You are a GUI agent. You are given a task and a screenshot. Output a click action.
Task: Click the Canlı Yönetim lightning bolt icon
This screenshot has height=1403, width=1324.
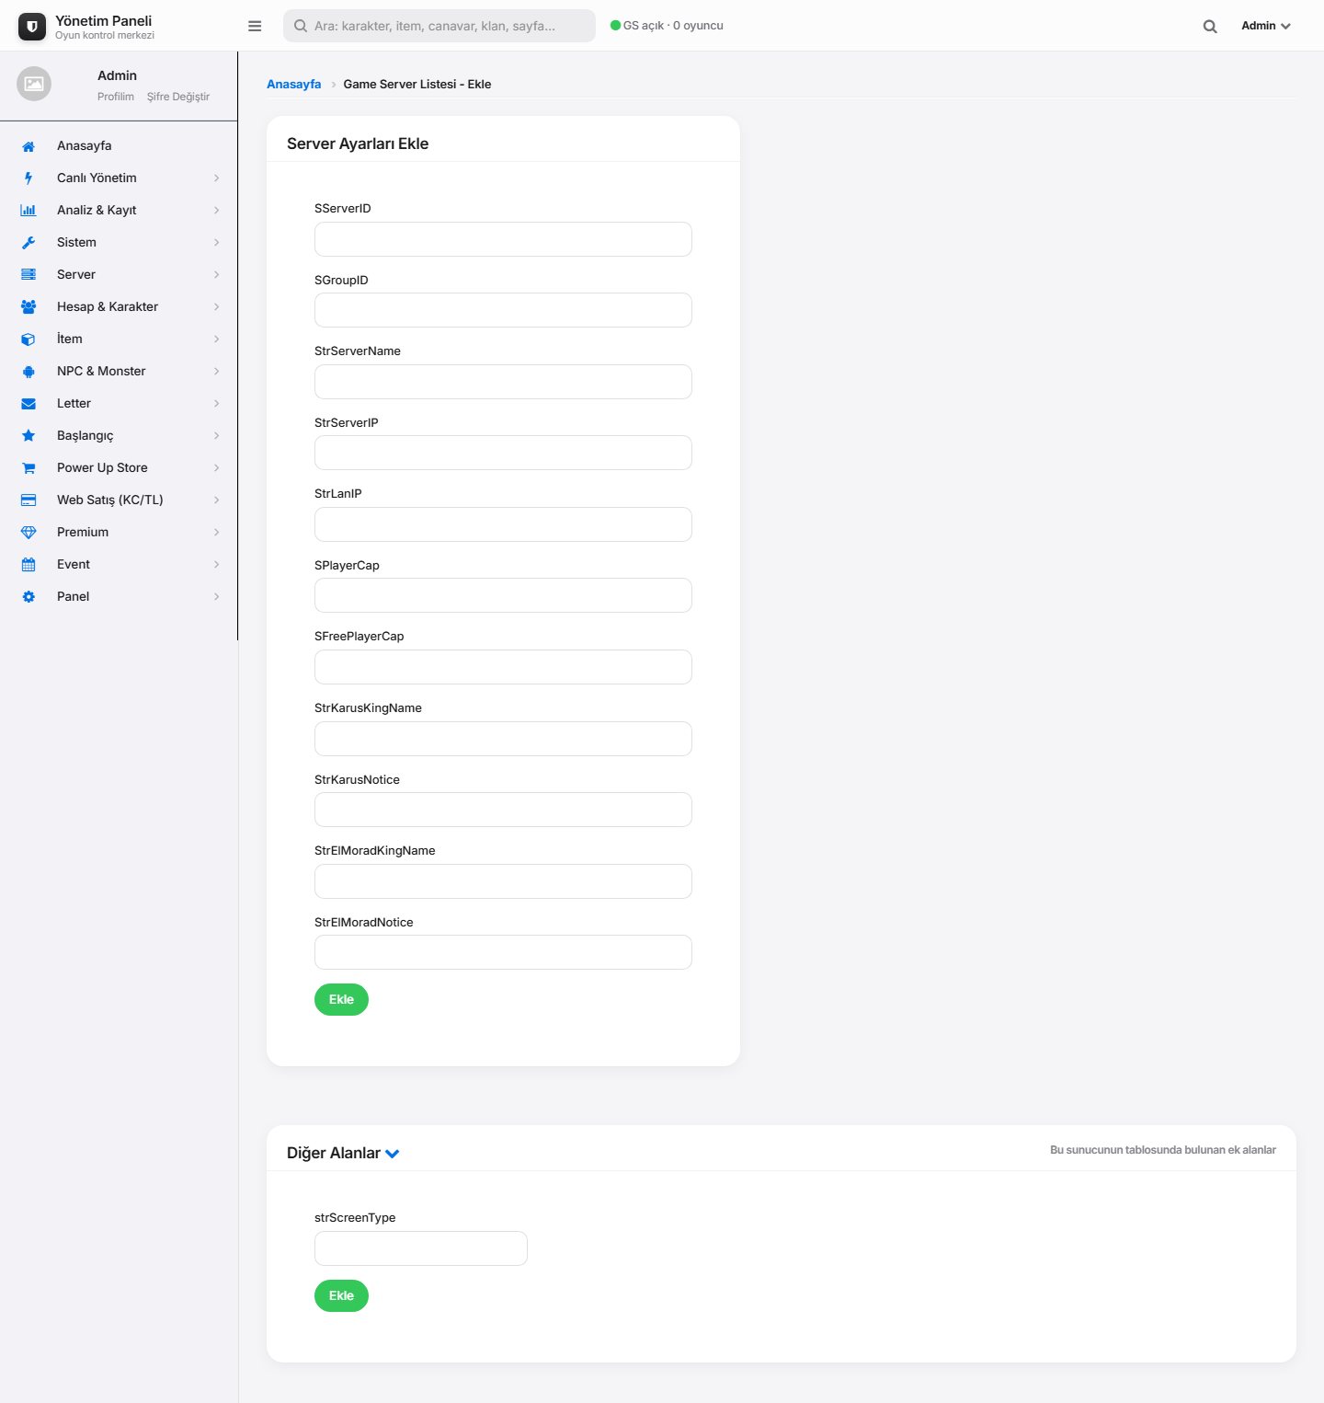(x=29, y=178)
